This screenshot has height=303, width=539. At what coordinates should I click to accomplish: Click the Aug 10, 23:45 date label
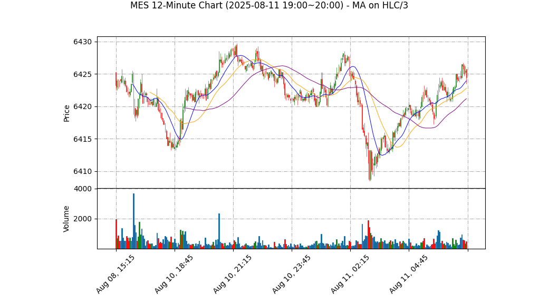[x=291, y=274]
